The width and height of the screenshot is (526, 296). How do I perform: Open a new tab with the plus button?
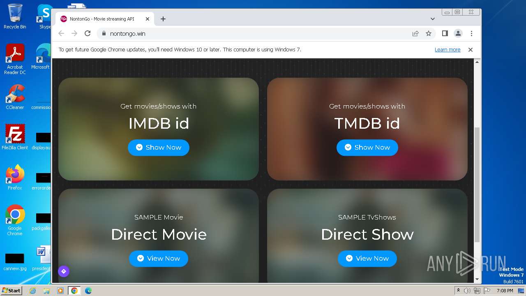(163, 19)
